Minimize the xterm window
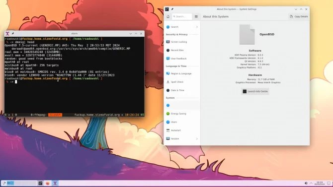This screenshot has height=187, width=333. point(131,34)
